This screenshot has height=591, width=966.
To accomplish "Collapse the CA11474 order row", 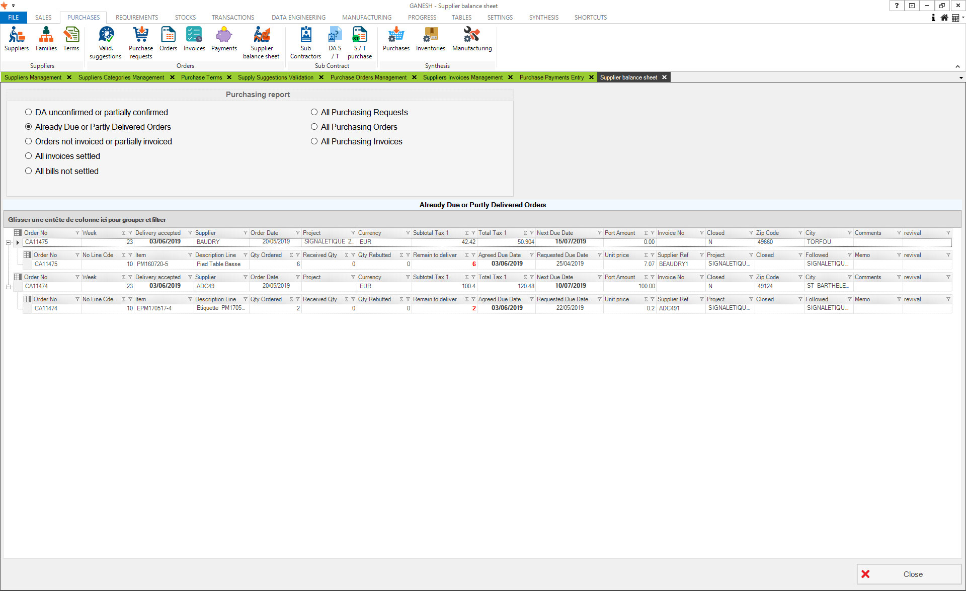I will pos(8,287).
